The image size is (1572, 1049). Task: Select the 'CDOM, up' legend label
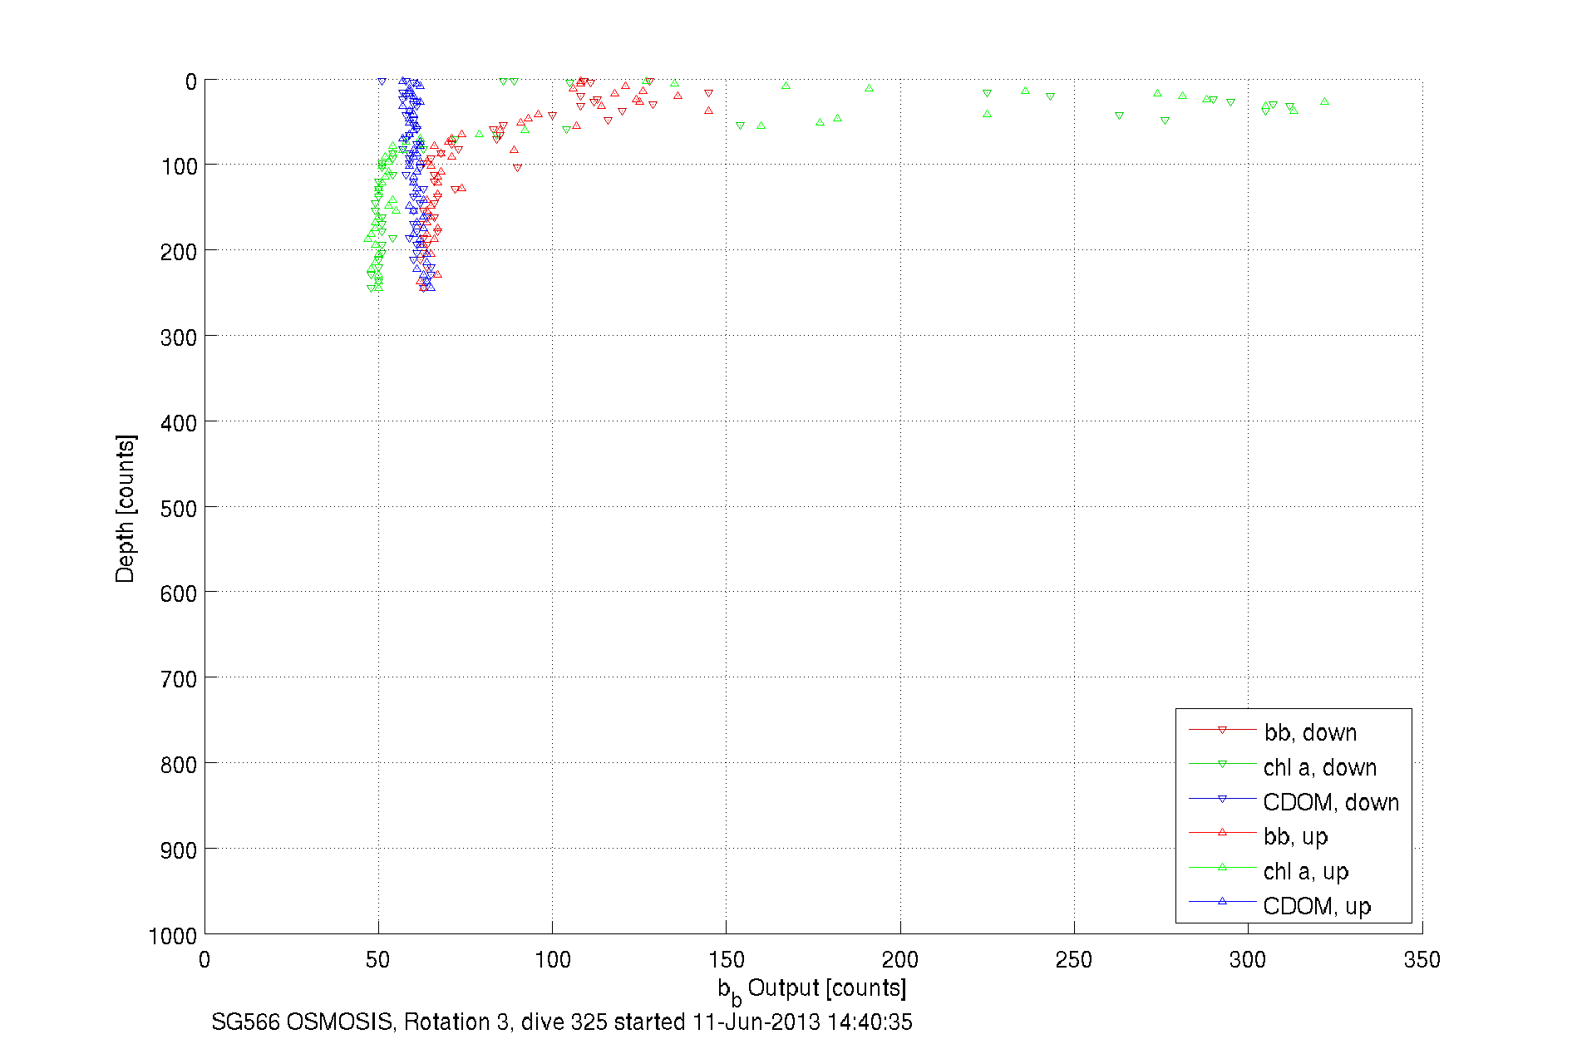(x=1316, y=906)
